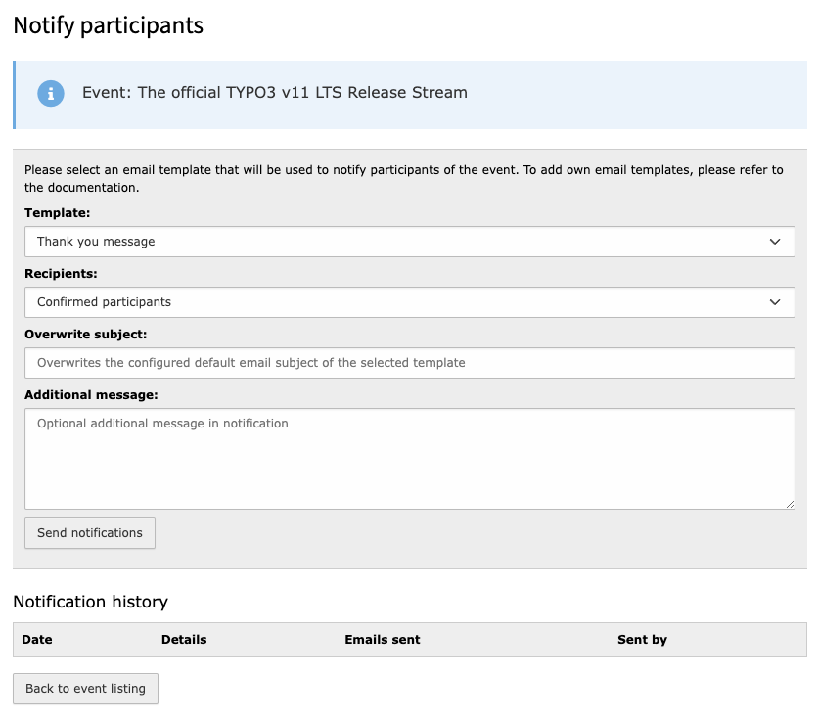818x720 pixels.
Task: Click the textarea resize grip
Action: (789, 502)
